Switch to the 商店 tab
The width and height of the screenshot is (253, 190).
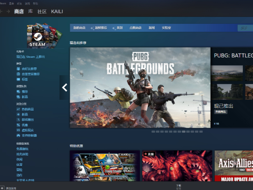coord(19,11)
